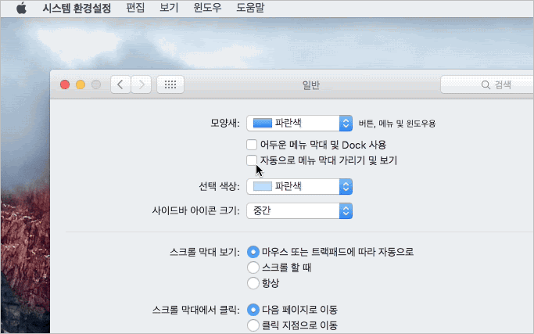Select the 항상 scroll bar option
This screenshot has width=534, height=334.
pyautogui.click(x=253, y=283)
